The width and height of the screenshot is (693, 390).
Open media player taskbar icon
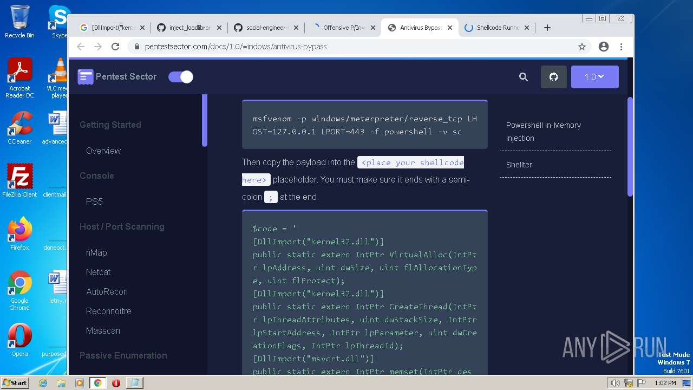80,383
